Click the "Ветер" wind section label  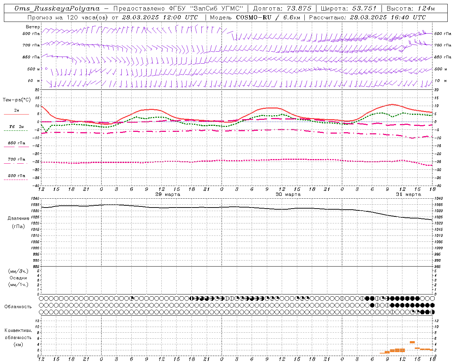(x=33, y=27)
